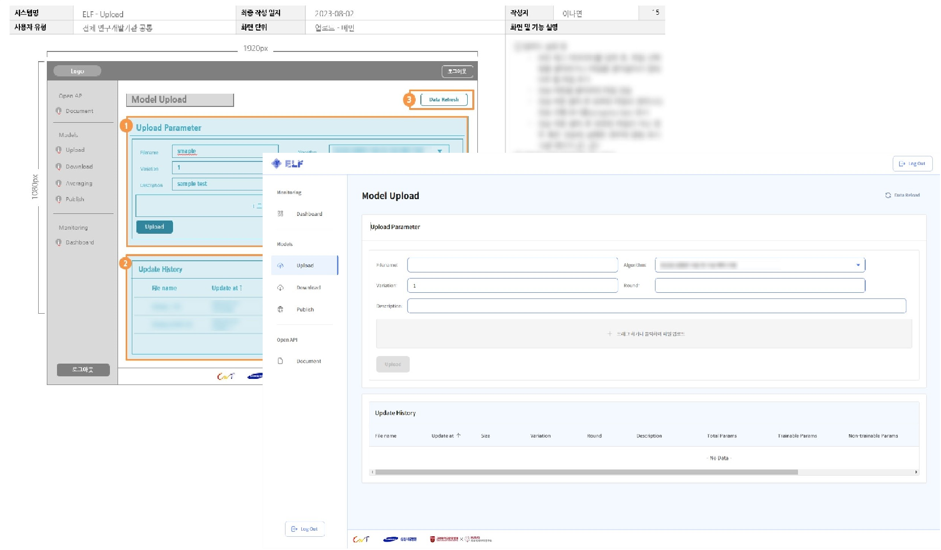Select Upload in the ELF sidebar

[305, 265]
